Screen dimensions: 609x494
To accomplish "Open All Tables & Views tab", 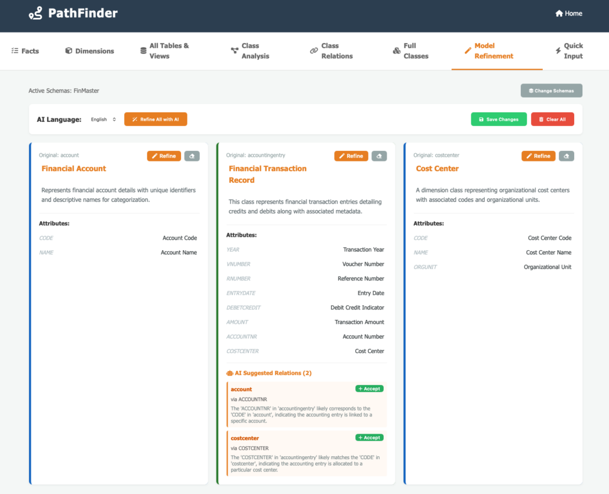I will point(164,51).
